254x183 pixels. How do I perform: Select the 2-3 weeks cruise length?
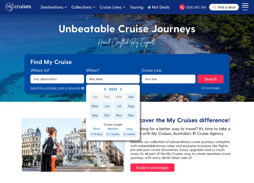[x=113, y=134]
